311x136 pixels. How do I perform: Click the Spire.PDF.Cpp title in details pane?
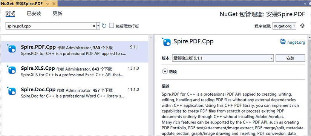pos(193,41)
